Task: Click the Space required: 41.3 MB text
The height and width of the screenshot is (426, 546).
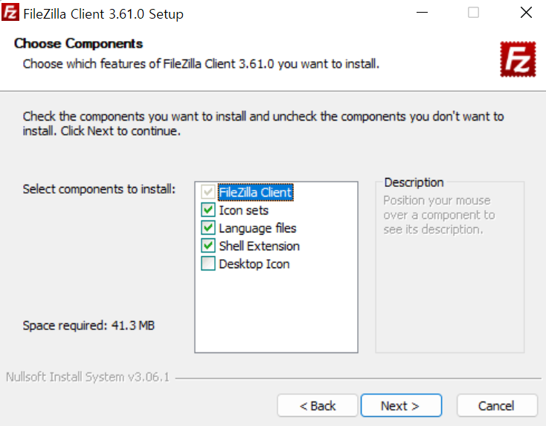Action: pos(89,325)
